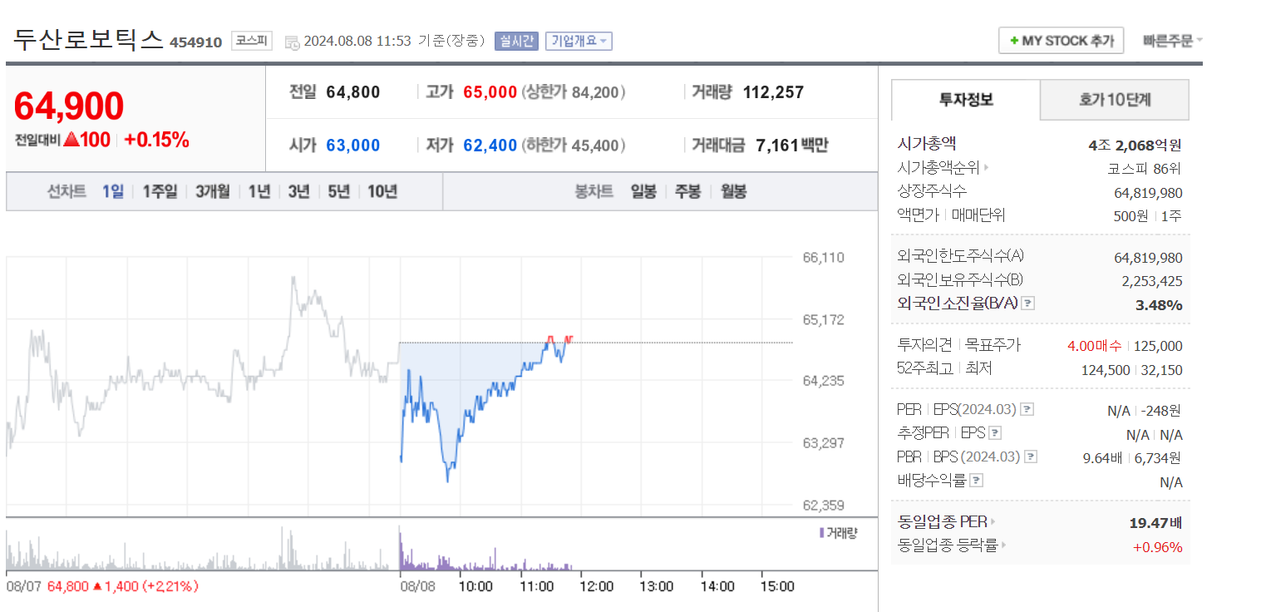Screen dimensions: 1261x612
Task: Click the 시가 value 63,000
Action: [x=353, y=146]
